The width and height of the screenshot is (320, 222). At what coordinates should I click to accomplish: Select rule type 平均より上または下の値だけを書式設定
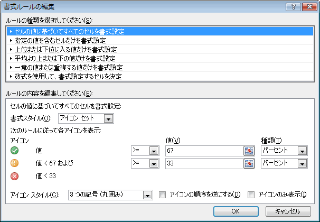(x=160, y=59)
